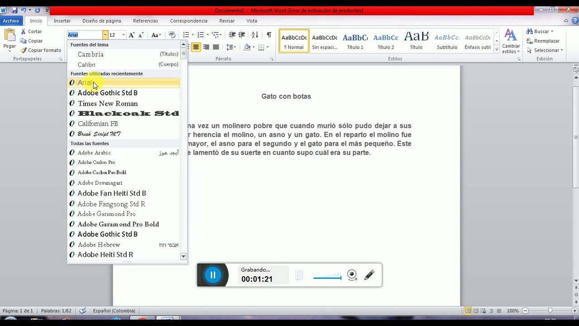Switch to Outline view in status bar
This screenshot has width=579, height=326.
(x=492, y=311)
